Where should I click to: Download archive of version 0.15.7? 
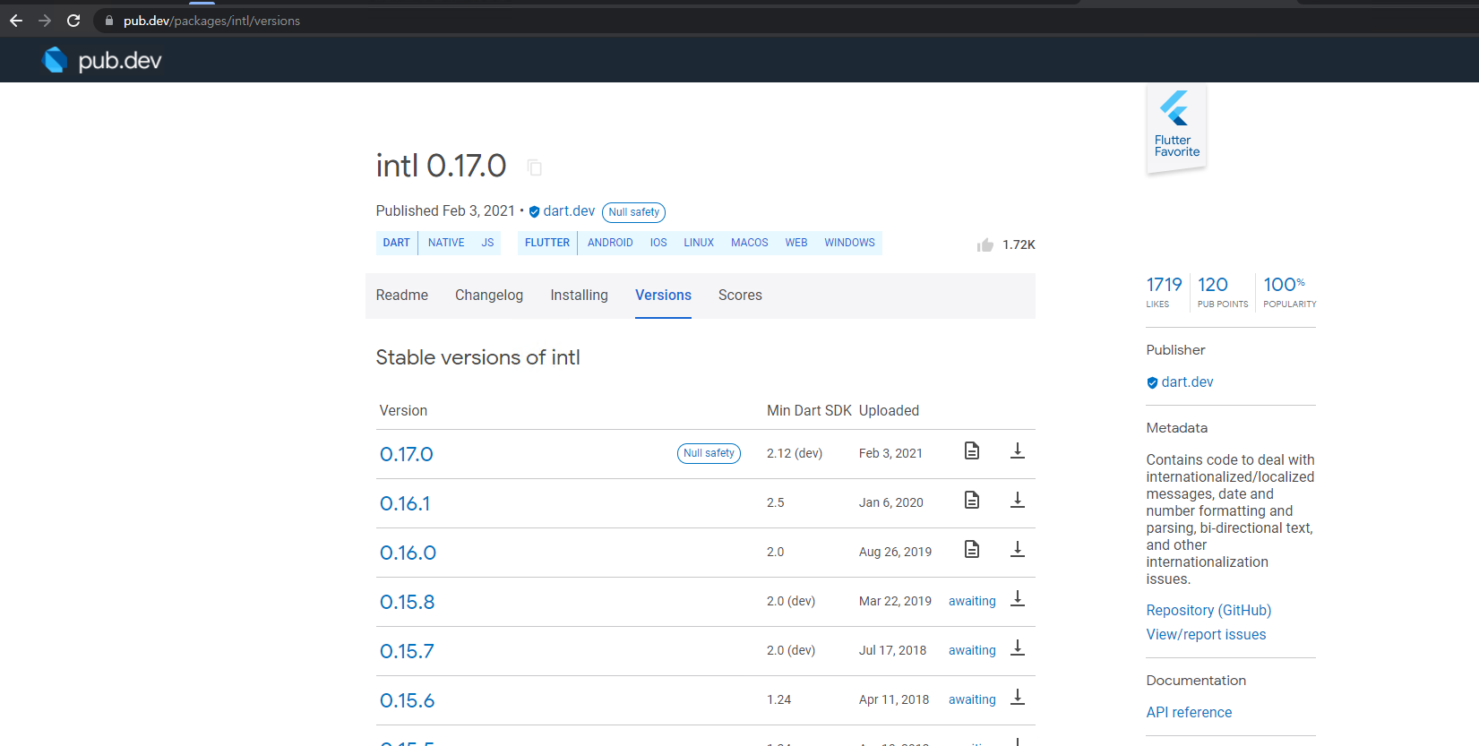tap(1018, 647)
